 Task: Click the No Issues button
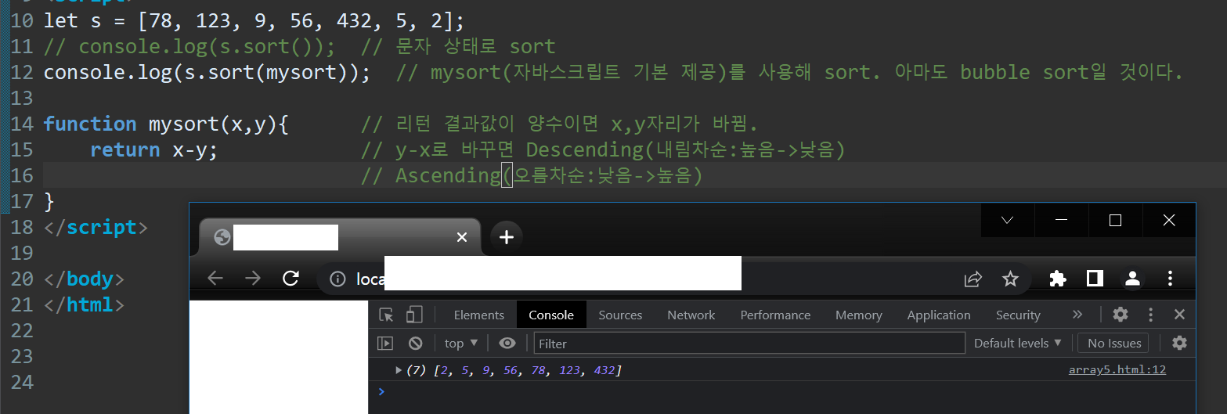coord(1113,343)
